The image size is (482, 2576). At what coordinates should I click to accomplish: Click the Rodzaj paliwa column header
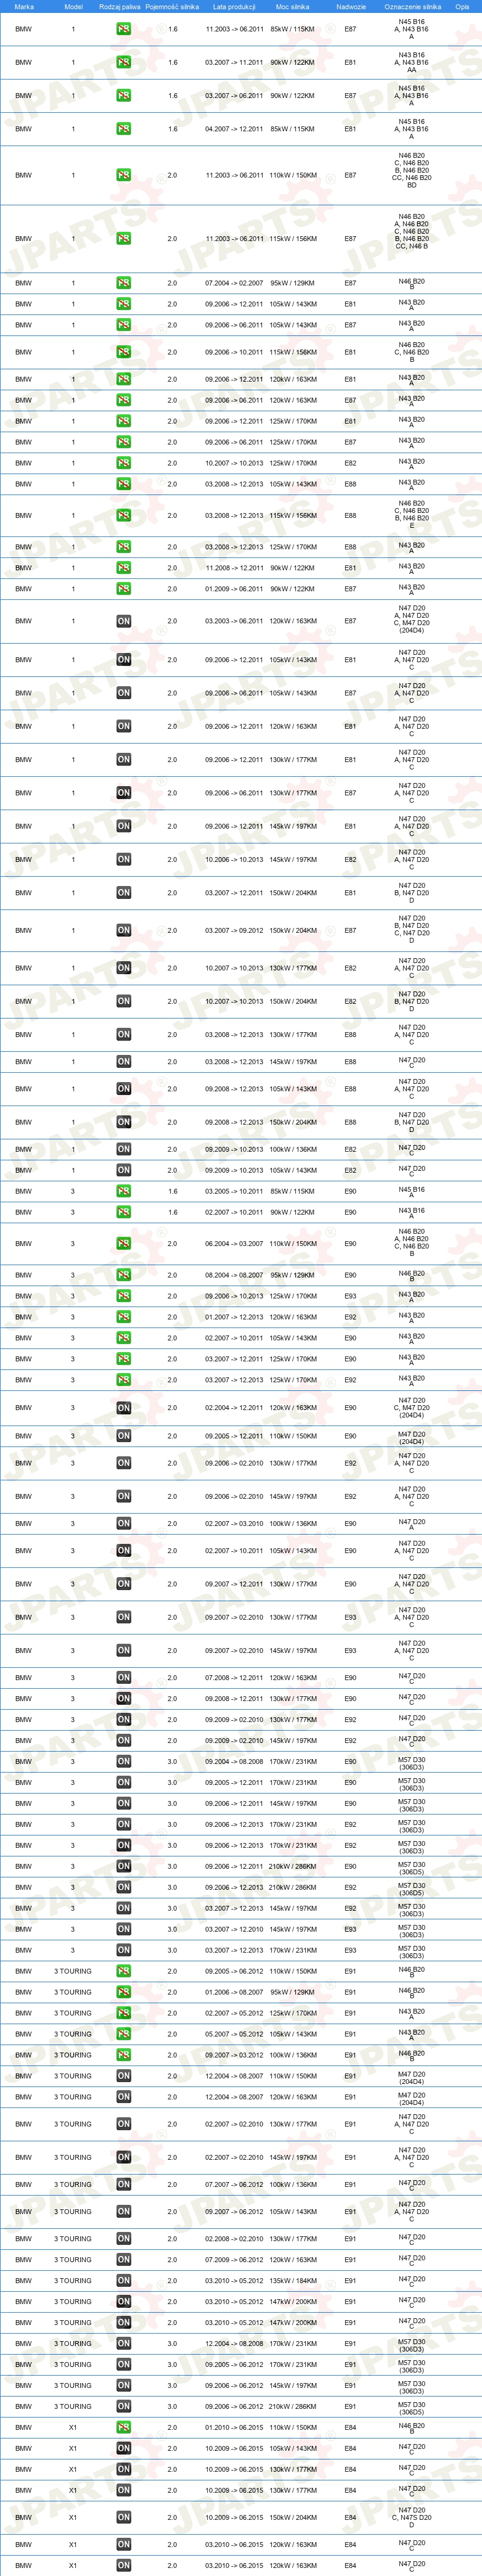pos(120,6)
